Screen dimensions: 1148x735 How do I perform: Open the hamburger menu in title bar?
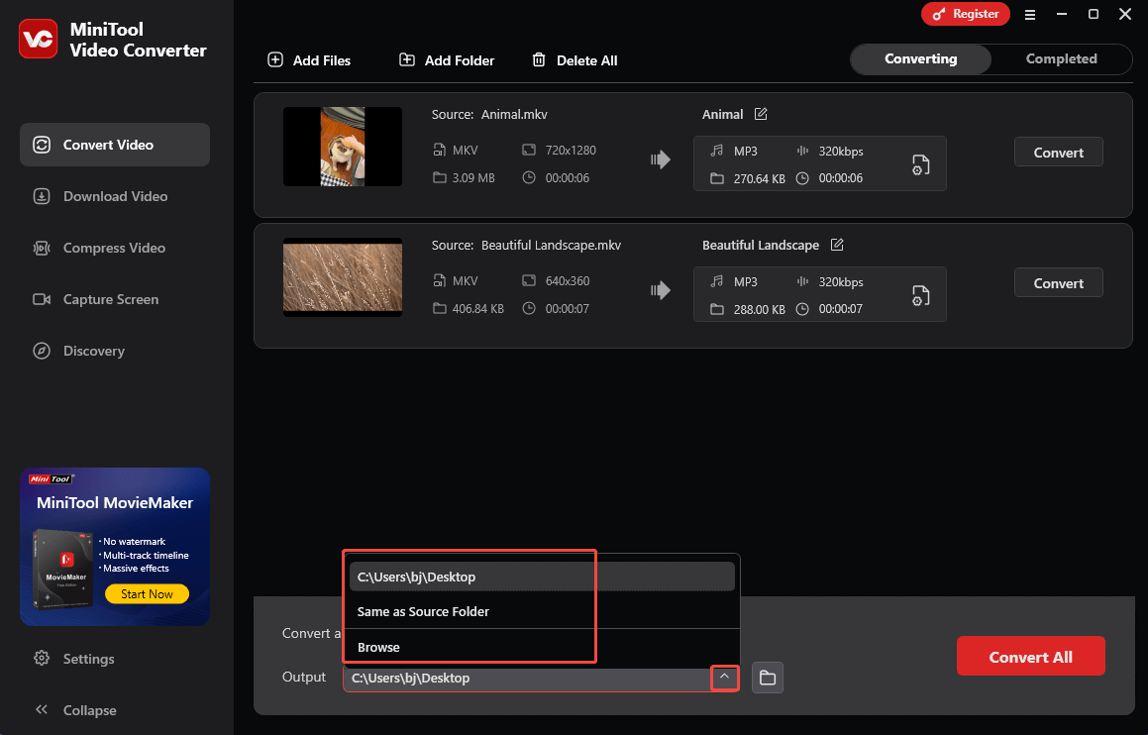1030,14
